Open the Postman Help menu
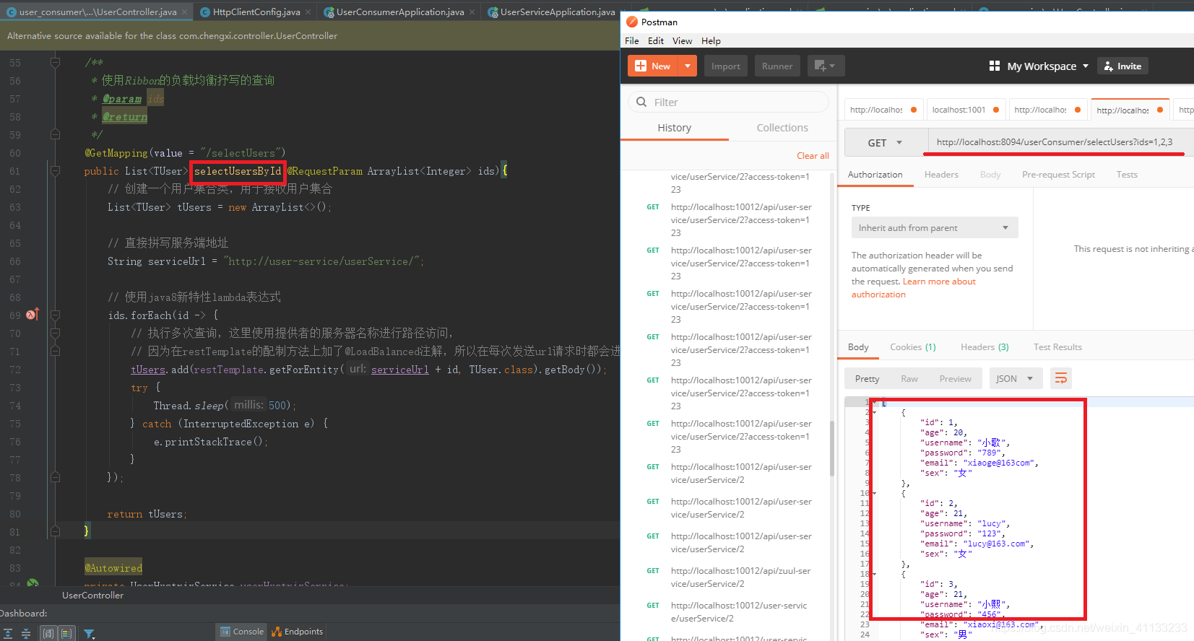This screenshot has width=1194, height=641. pos(711,41)
